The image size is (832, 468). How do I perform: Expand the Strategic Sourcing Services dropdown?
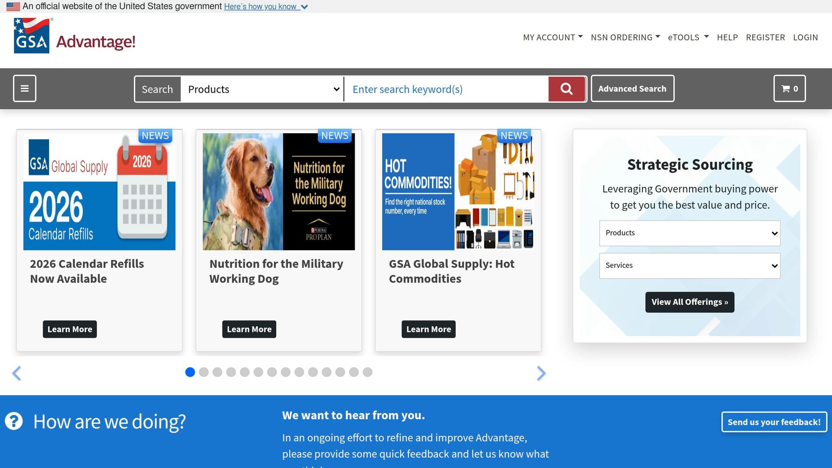point(689,266)
